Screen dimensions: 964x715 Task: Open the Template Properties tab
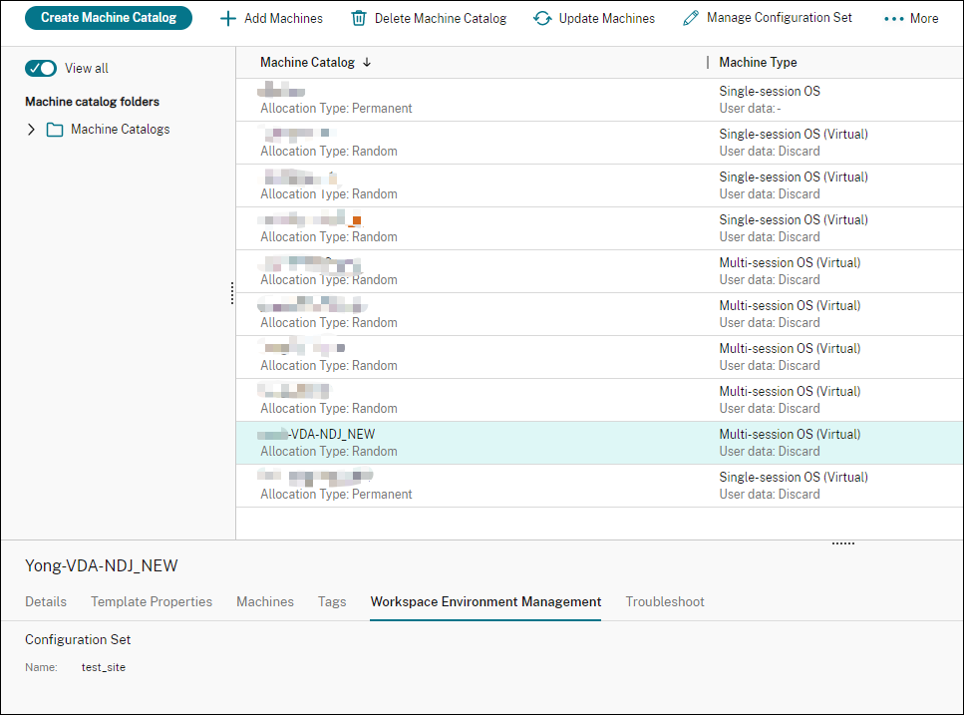coord(152,602)
